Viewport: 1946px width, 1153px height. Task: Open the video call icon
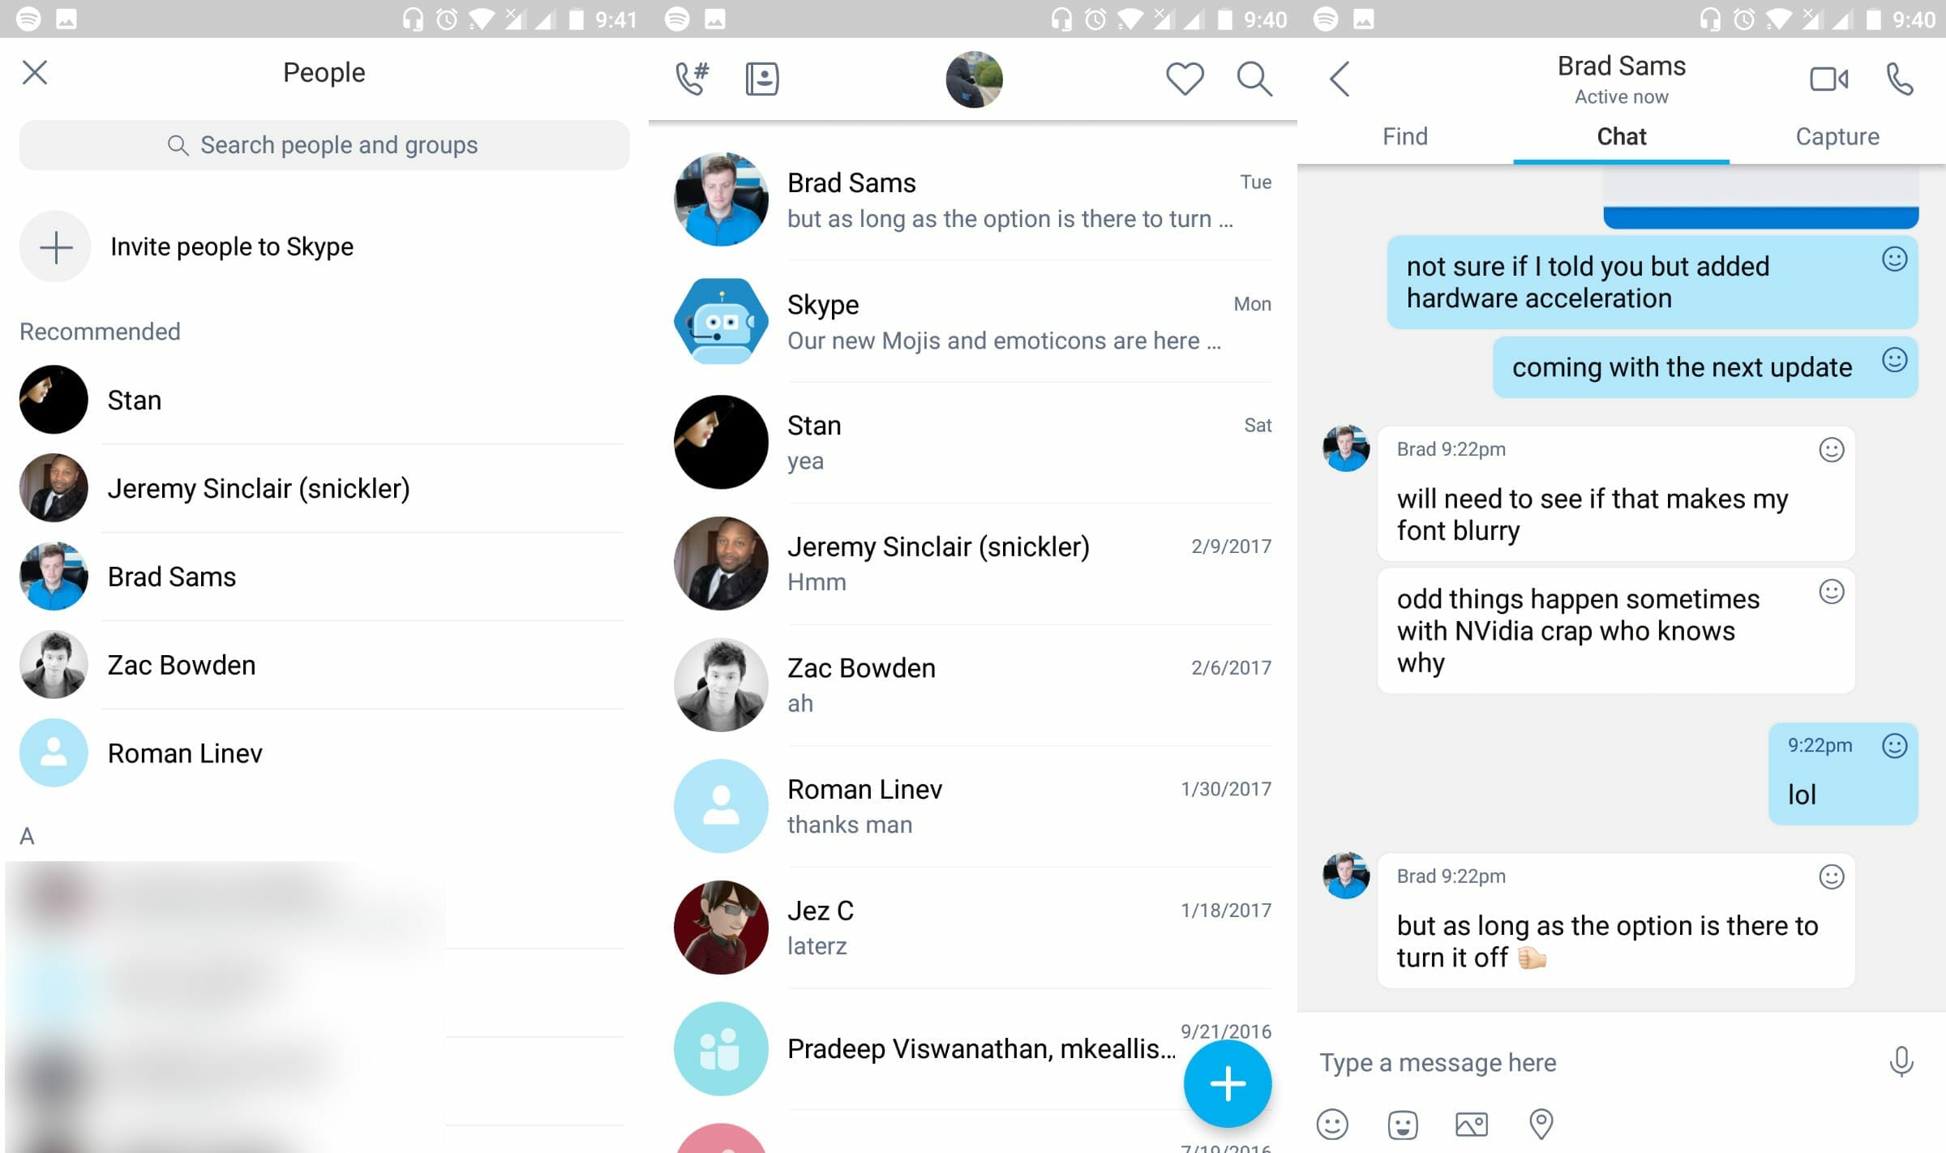pyautogui.click(x=1828, y=78)
